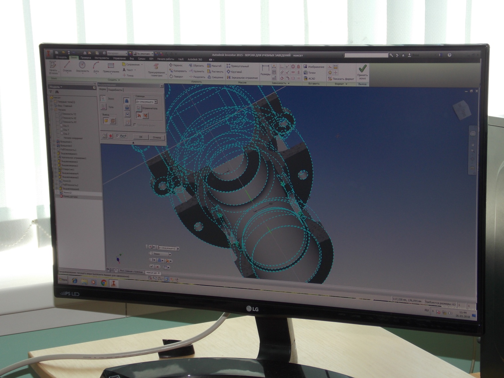Click Круговой circular pattern tool
This screenshot has height=378, width=504.
[234, 72]
